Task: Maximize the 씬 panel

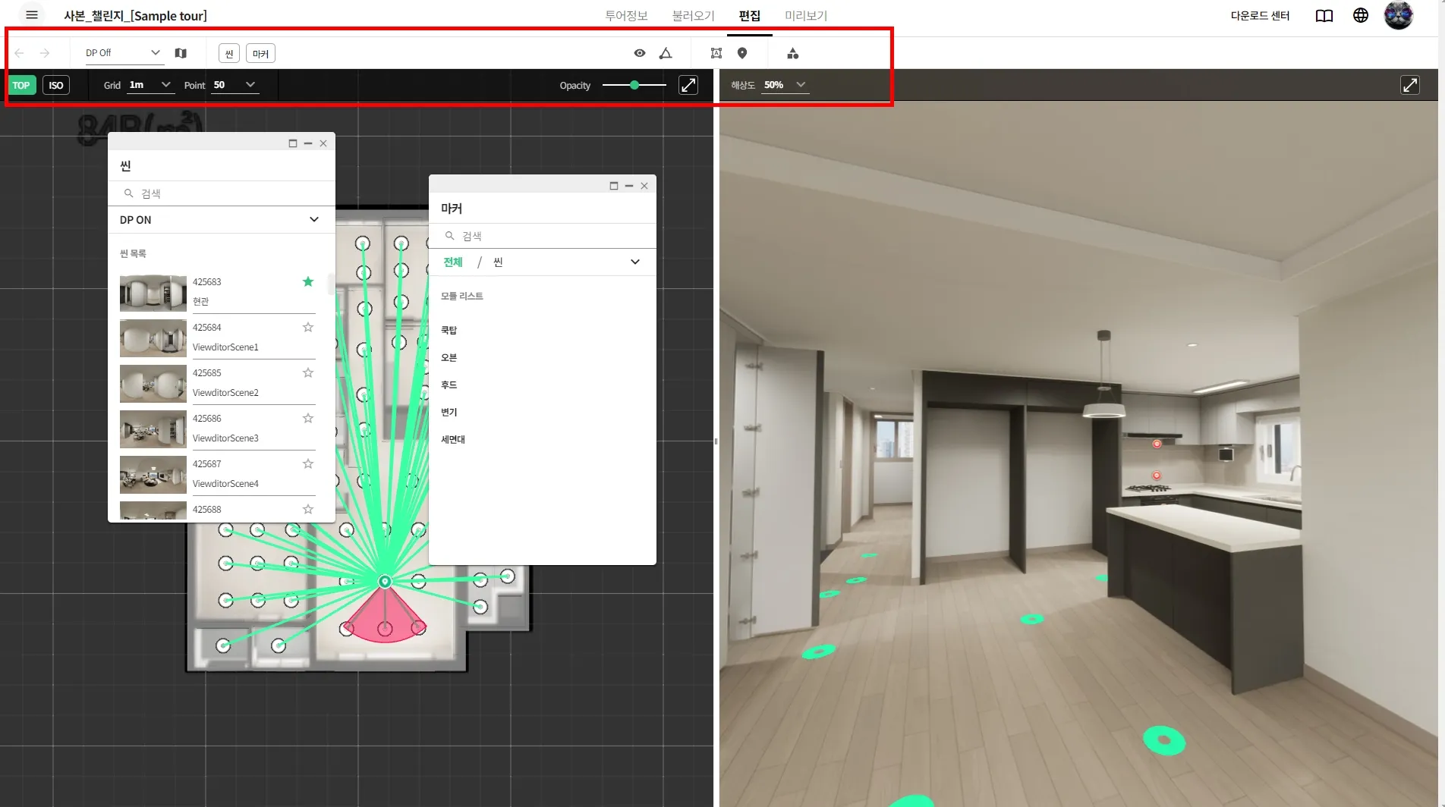Action: 293,143
